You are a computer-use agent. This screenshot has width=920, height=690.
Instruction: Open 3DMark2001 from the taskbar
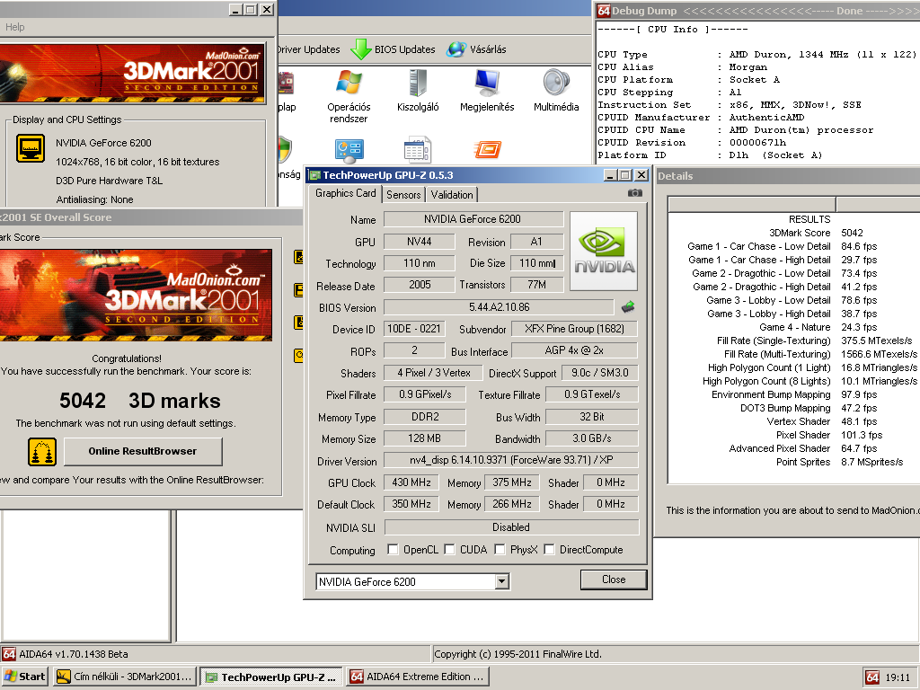(124, 677)
